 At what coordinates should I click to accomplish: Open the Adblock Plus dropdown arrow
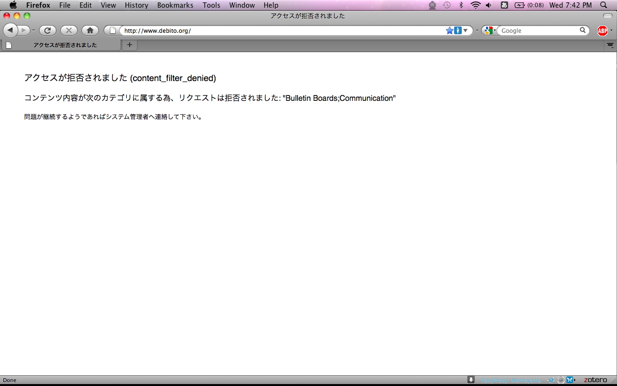tap(612, 30)
